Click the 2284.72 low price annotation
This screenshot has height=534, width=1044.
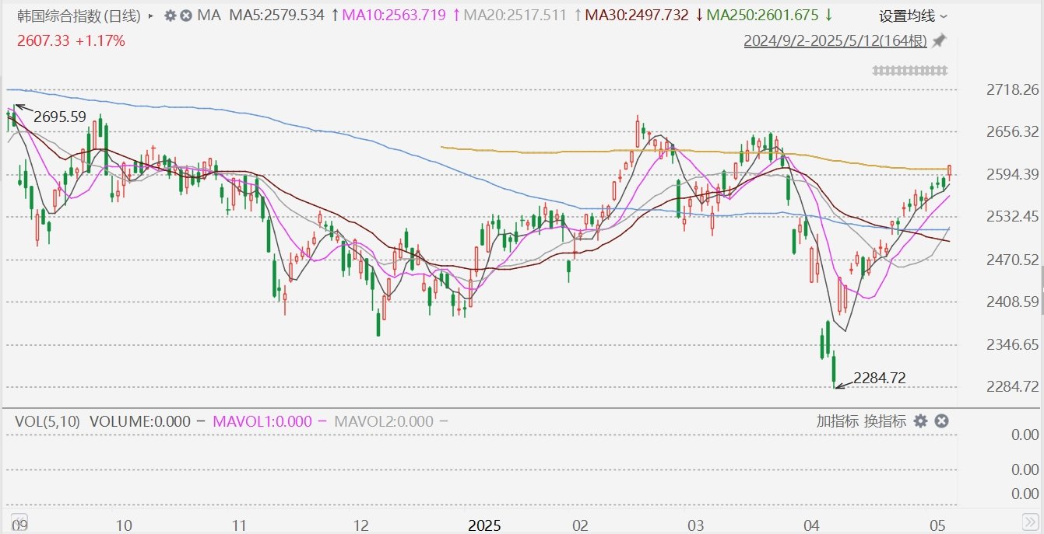click(880, 379)
